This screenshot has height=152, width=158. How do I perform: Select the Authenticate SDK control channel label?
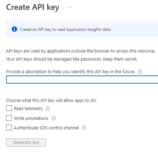coord(46,128)
